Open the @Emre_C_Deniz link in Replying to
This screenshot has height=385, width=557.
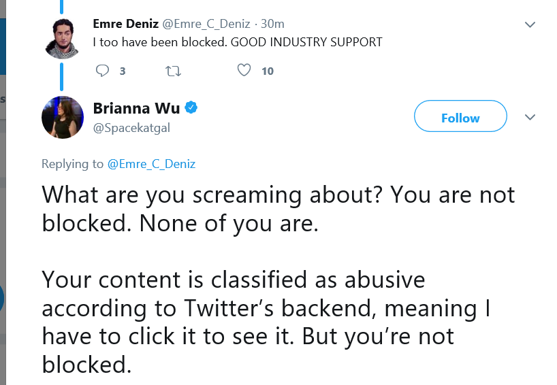pyautogui.click(x=151, y=164)
